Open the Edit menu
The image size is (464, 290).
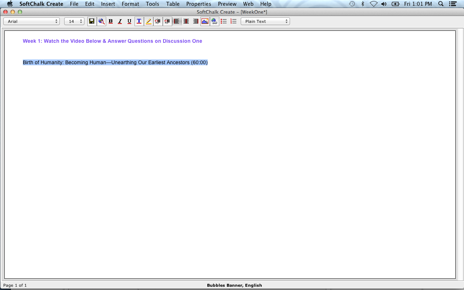coord(90,4)
